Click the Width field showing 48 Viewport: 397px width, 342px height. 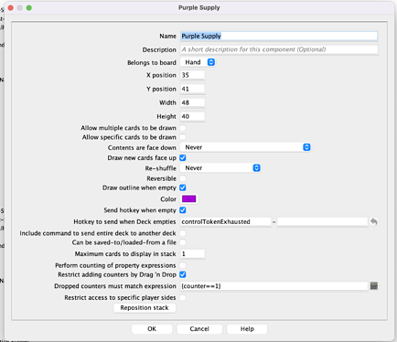[192, 102]
